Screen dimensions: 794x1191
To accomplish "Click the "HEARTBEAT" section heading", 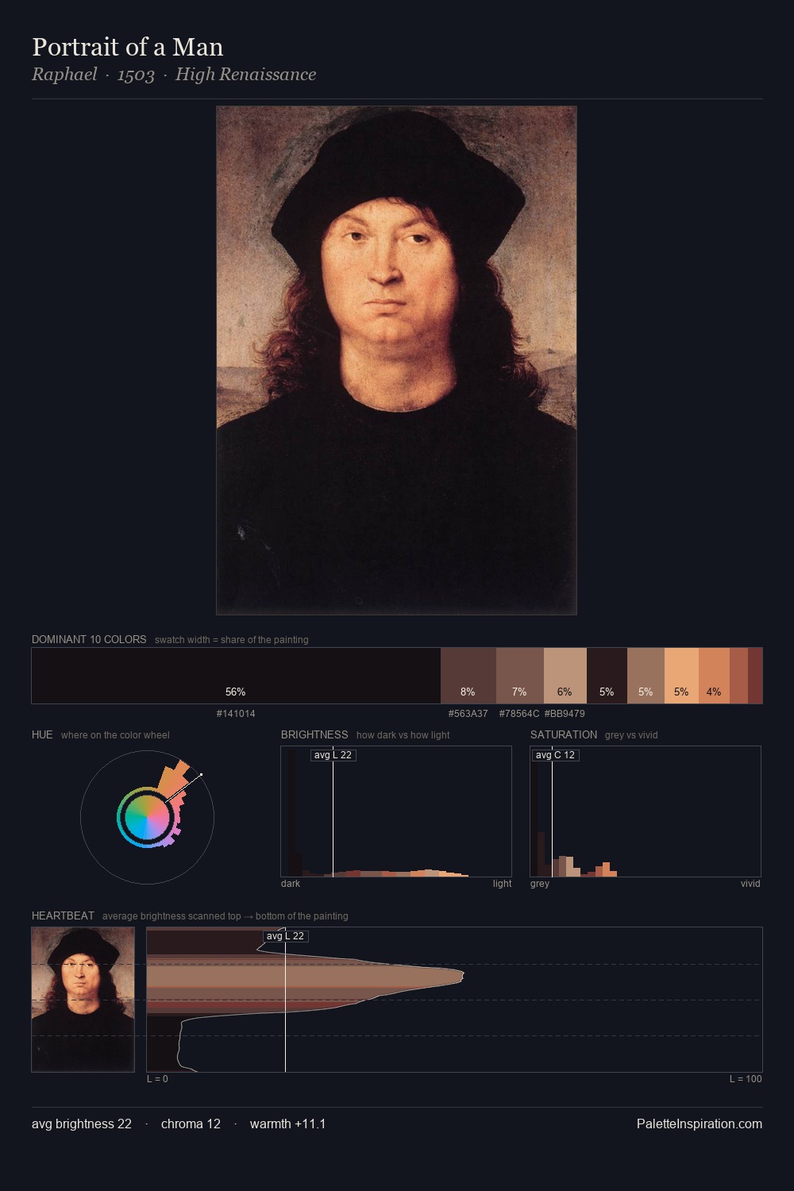I will (63, 915).
